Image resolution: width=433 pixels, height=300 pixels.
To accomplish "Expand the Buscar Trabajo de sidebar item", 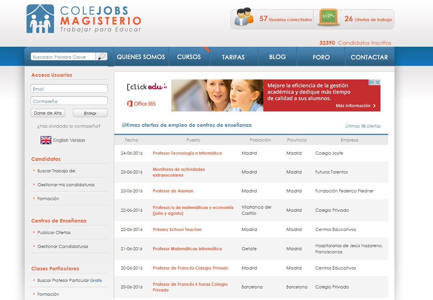I will pyautogui.click(x=54, y=171).
